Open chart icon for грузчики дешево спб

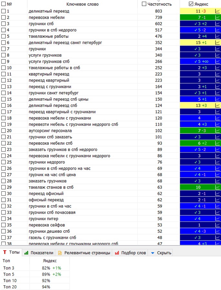(x=217, y=231)
